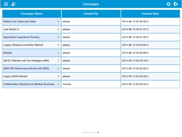Select richeria creator cell
The image size is (182, 137).
pos(91,84)
